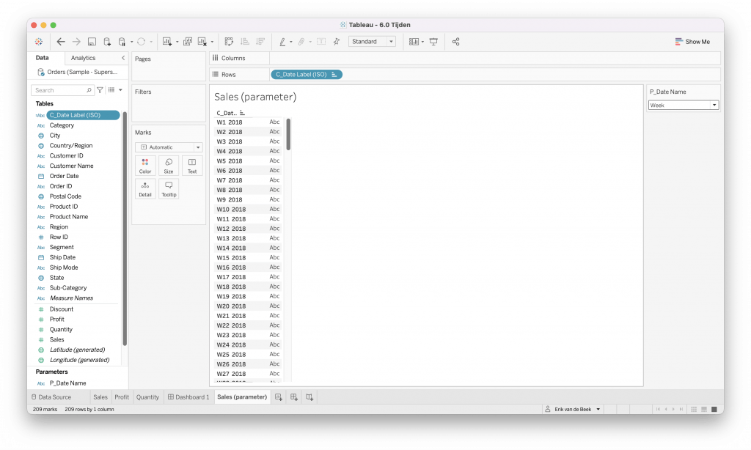Viewport: 751px width, 450px height.
Task: Open the Color marks card
Action: (x=145, y=166)
